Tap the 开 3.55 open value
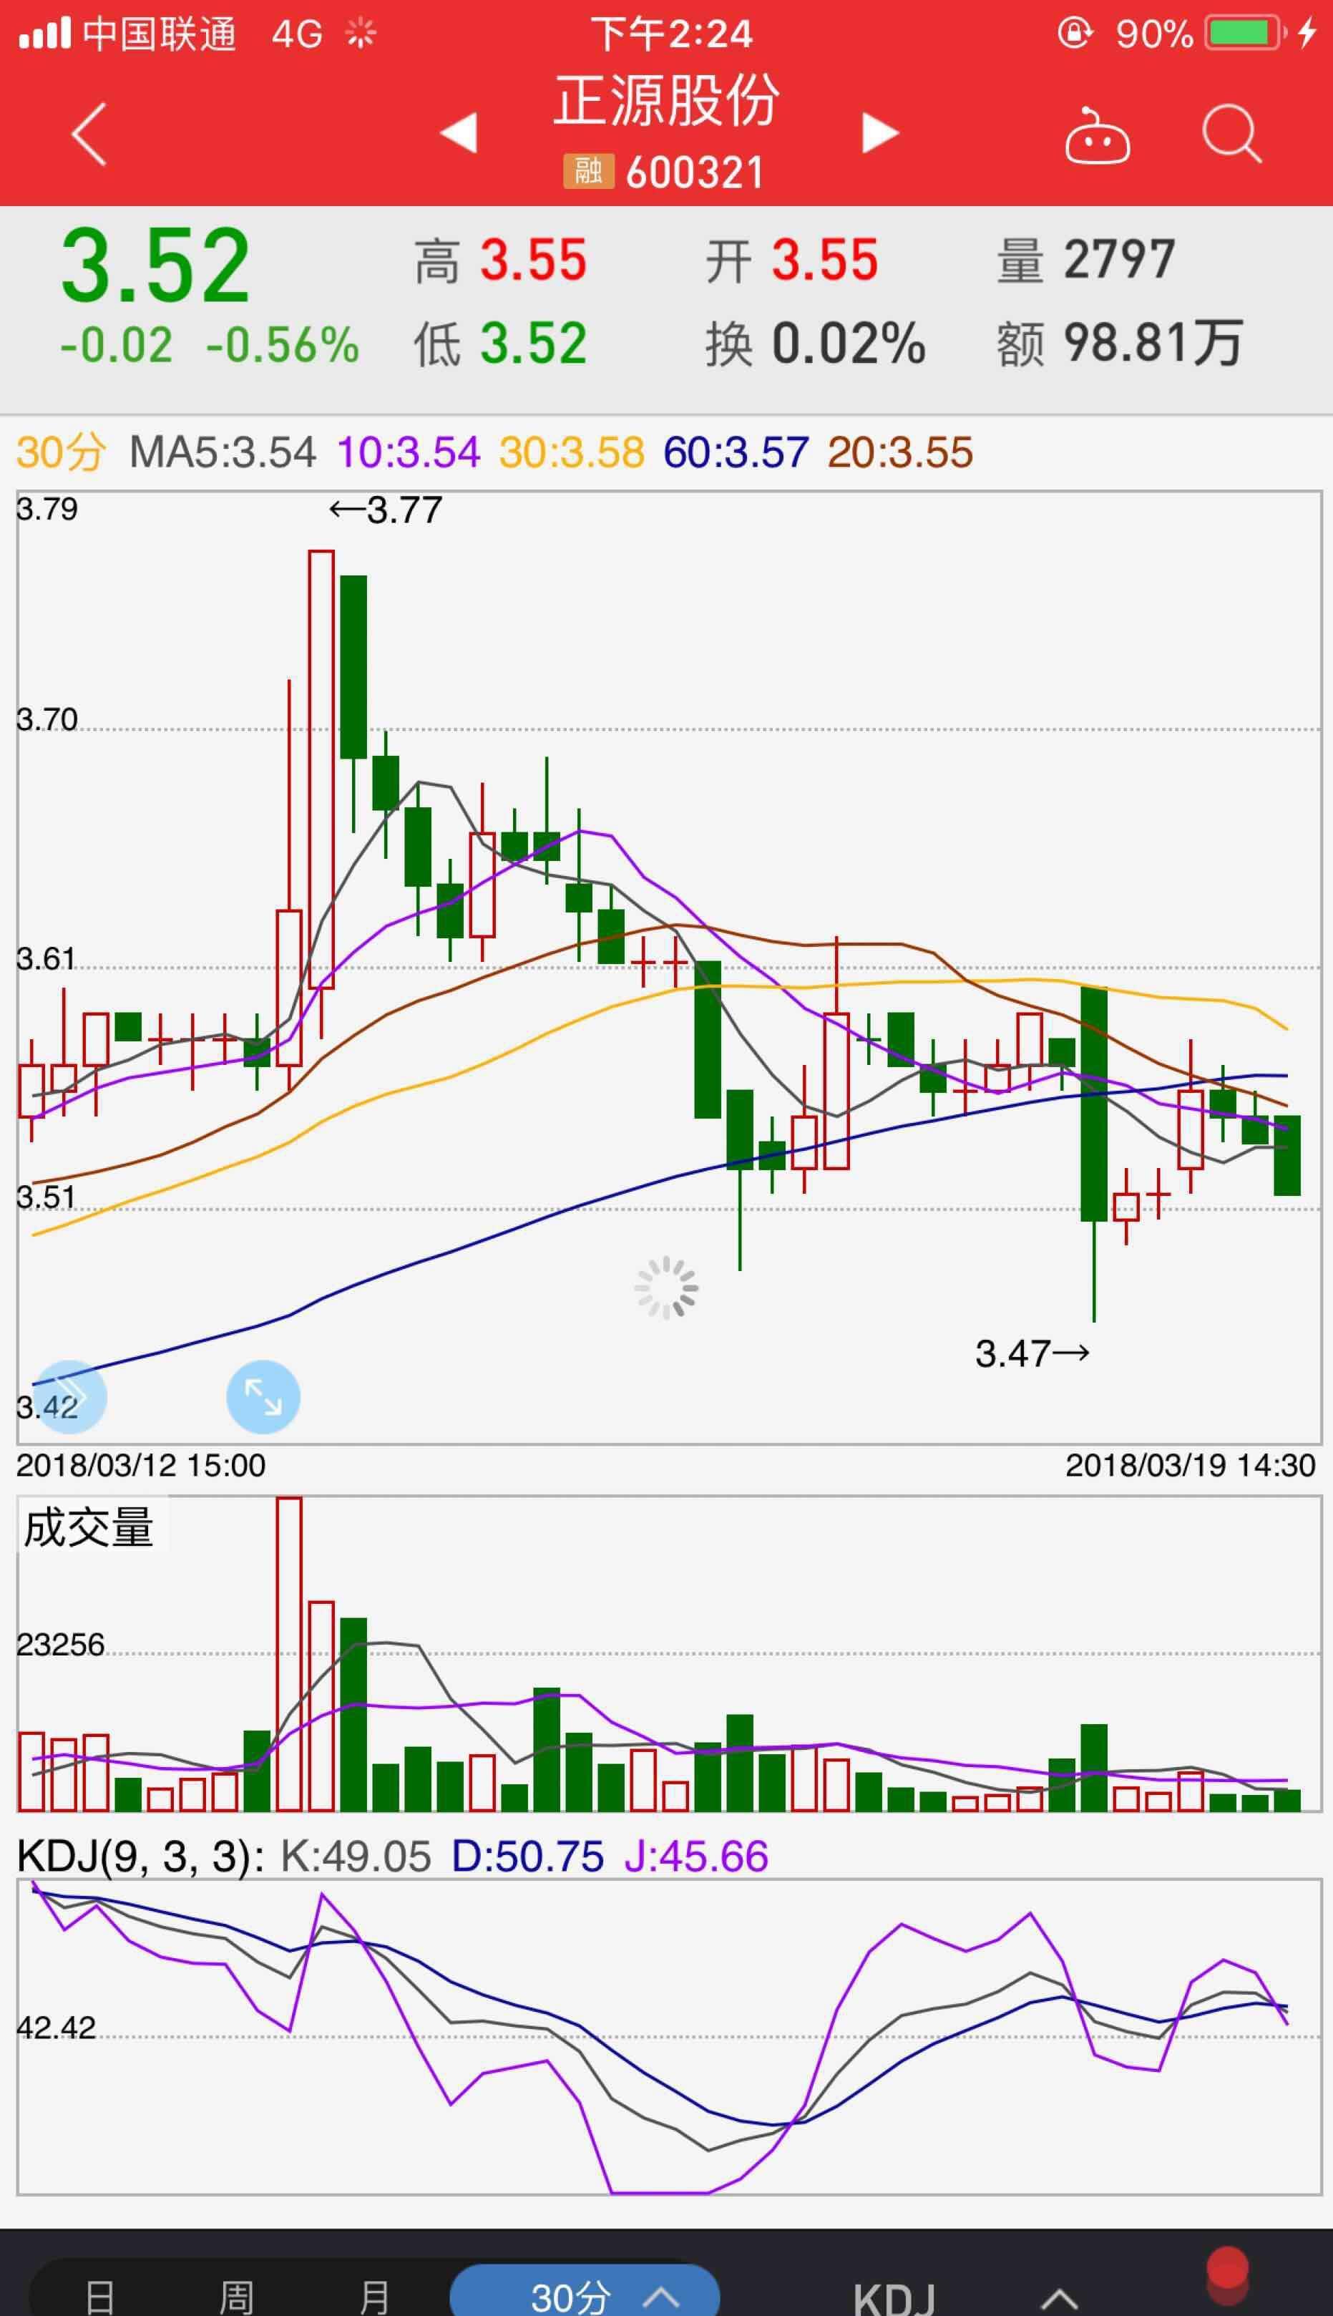1333x2316 pixels. tap(791, 260)
